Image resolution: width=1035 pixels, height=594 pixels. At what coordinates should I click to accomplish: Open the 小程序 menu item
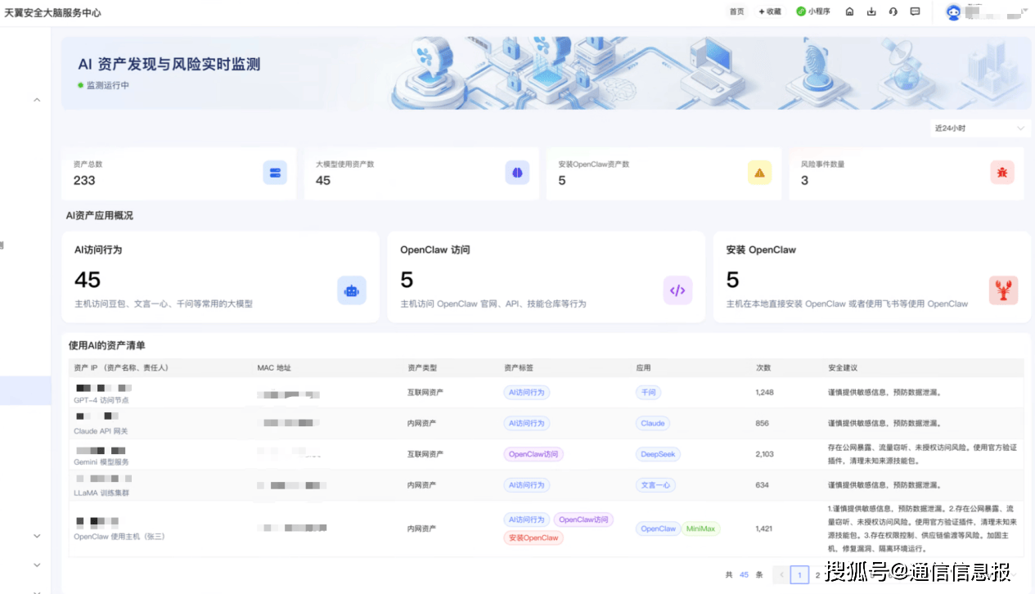[813, 11]
